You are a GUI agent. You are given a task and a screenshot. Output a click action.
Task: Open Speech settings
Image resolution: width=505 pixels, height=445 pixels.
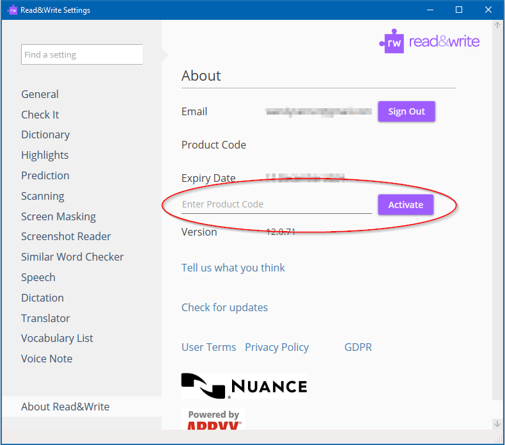pyautogui.click(x=38, y=277)
